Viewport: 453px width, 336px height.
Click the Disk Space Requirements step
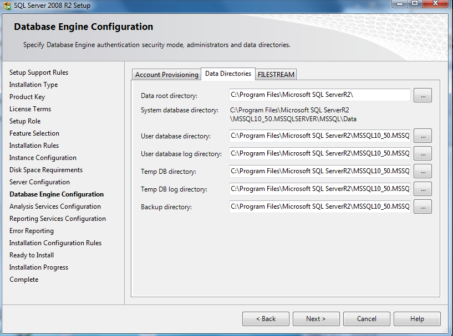(x=46, y=170)
